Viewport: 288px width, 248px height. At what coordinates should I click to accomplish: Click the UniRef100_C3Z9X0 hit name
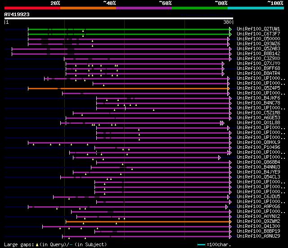pos(258,59)
